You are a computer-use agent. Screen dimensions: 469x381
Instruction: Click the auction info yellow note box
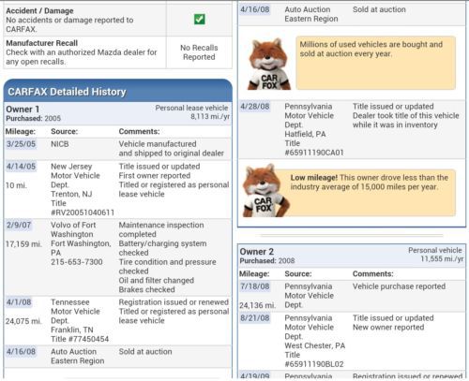coord(375,63)
